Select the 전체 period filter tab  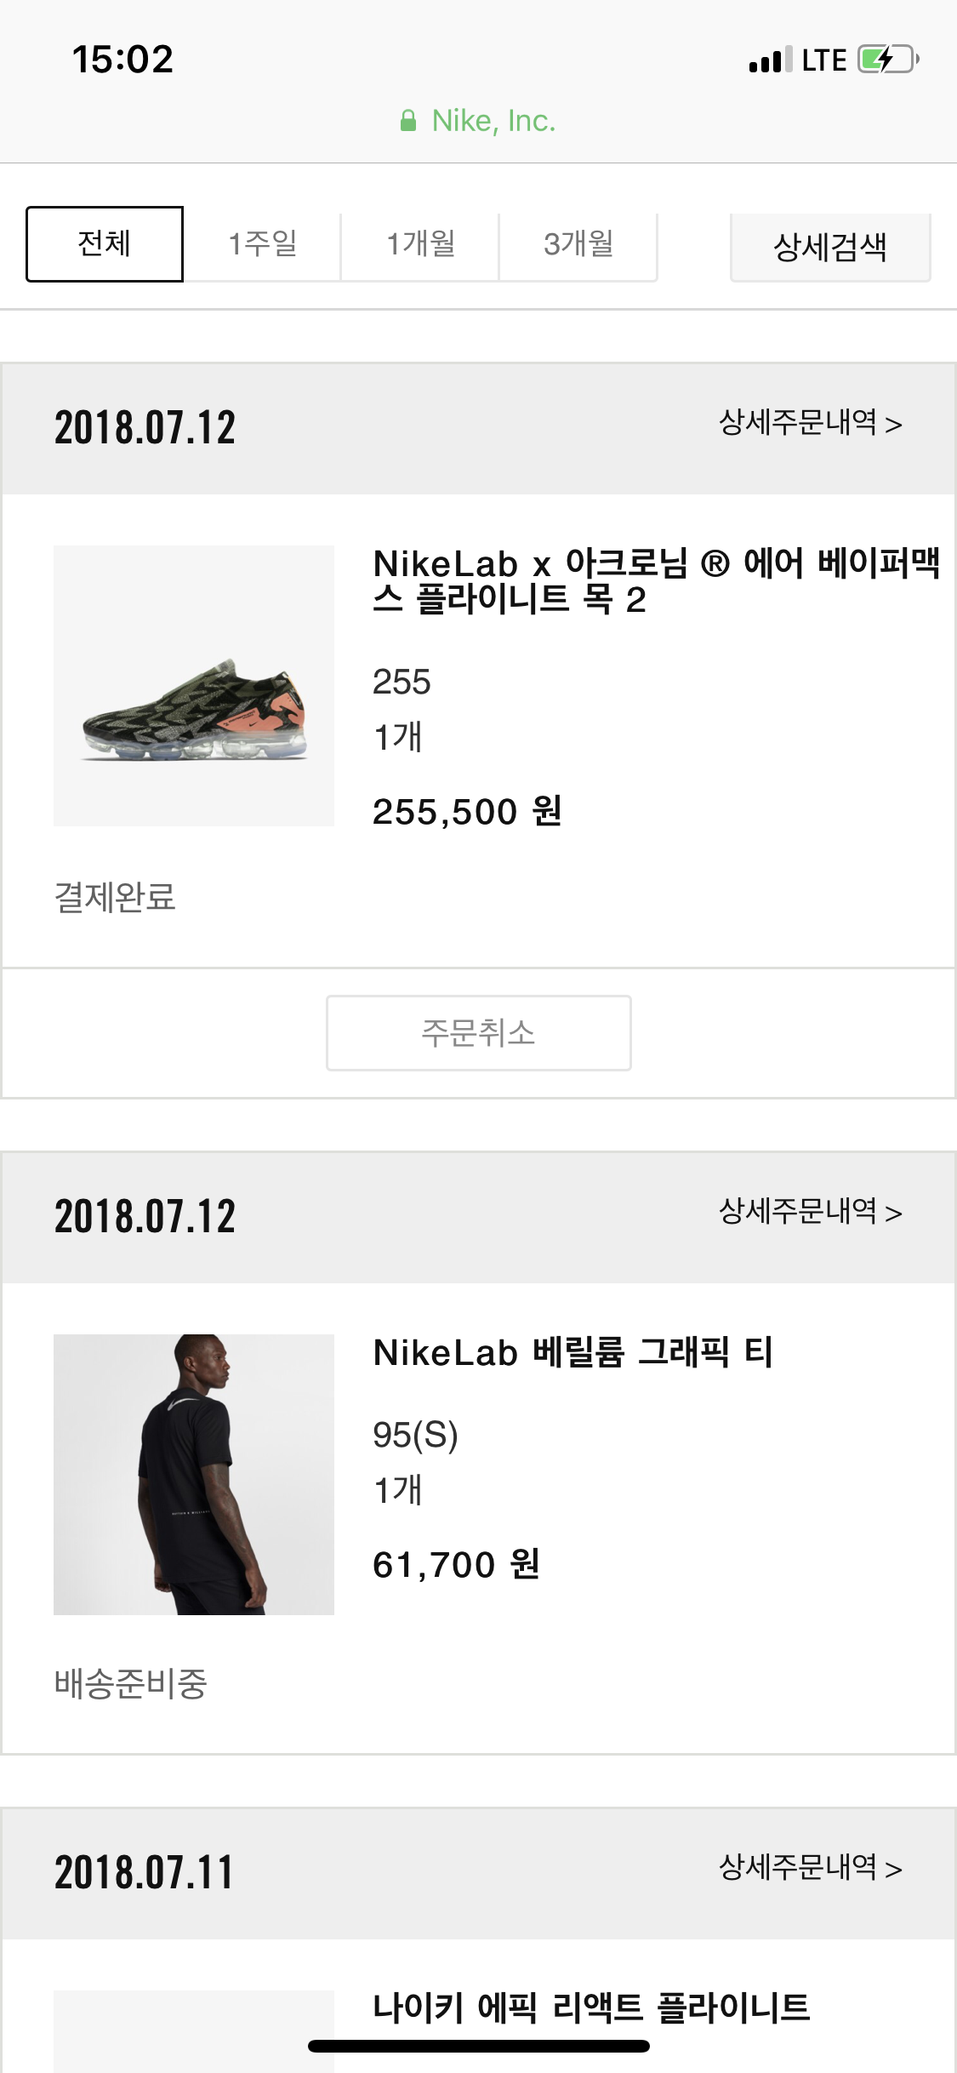point(105,243)
